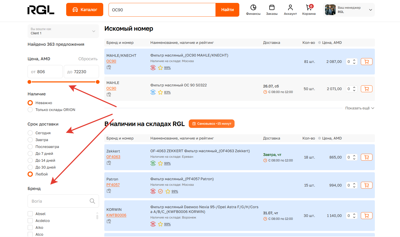Click manager avatar photo

pyautogui.click(x=330, y=10)
